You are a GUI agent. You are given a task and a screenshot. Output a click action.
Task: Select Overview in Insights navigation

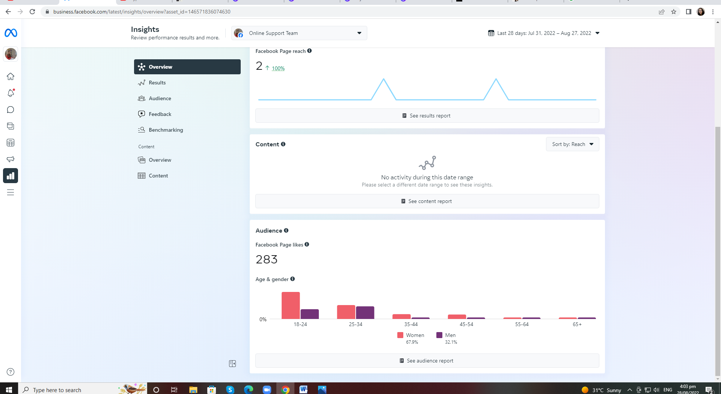(x=187, y=67)
